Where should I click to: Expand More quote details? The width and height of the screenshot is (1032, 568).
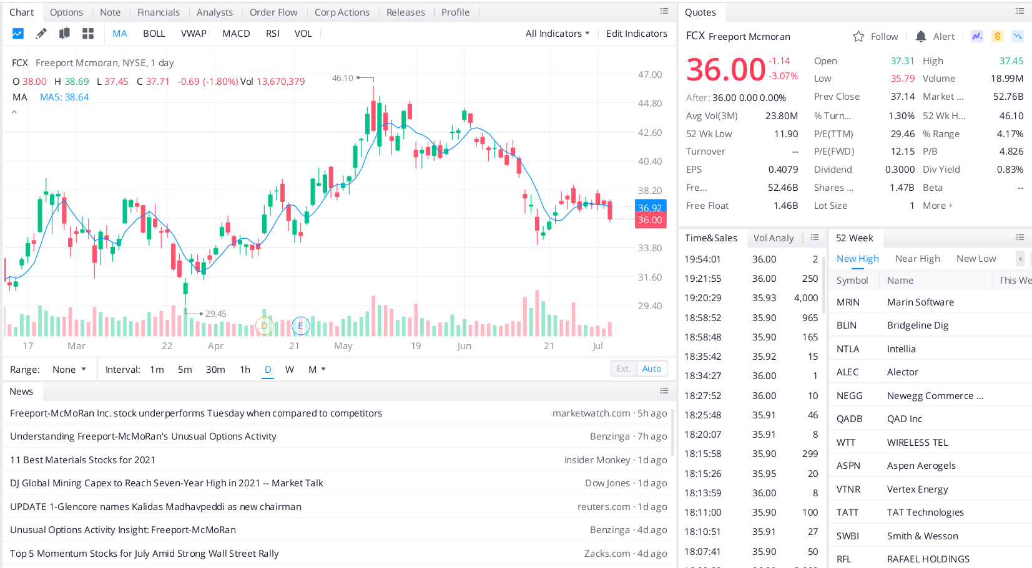[x=937, y=206]
